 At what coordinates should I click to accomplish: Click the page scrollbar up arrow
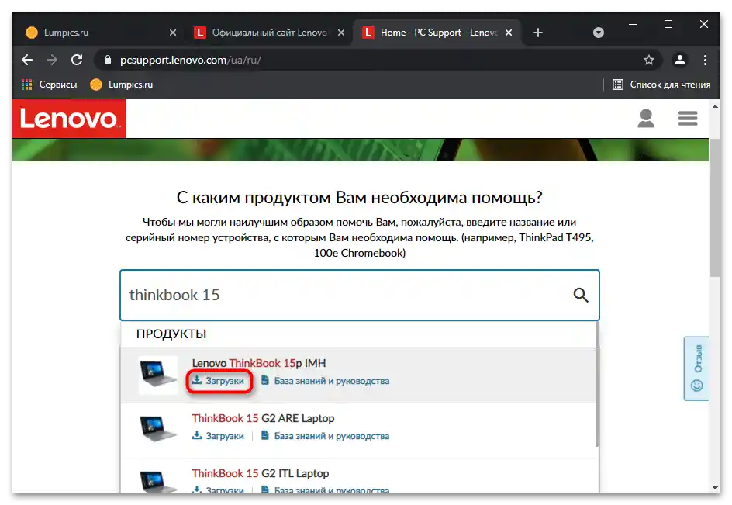click(x=715, y=106)
